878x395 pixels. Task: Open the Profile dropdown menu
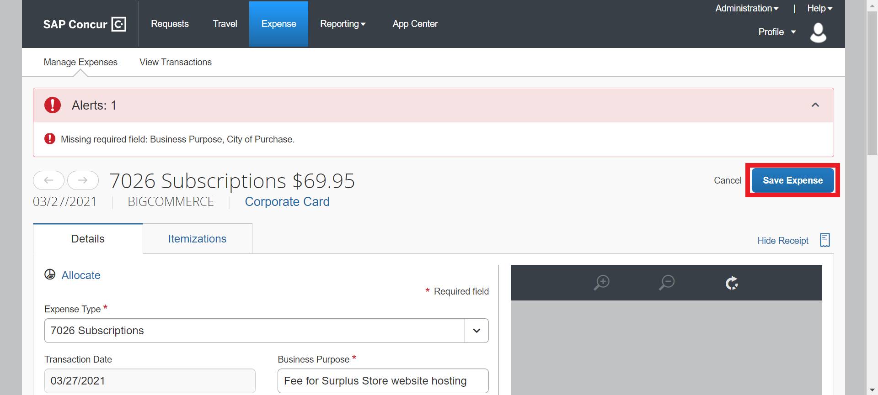click(x=777, y=32)
